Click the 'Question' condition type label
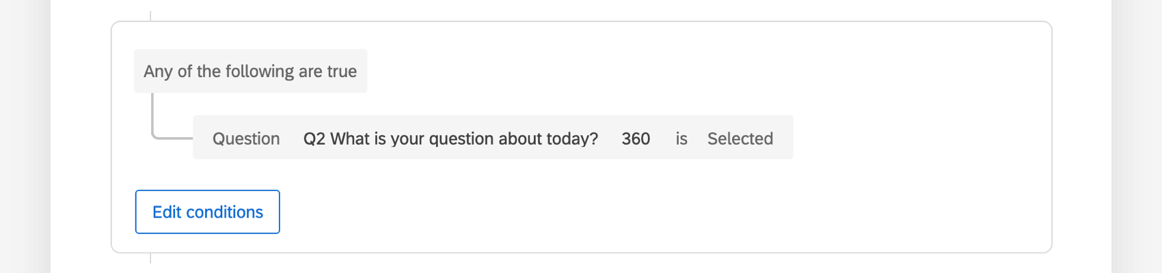 [x=246, y=139]
